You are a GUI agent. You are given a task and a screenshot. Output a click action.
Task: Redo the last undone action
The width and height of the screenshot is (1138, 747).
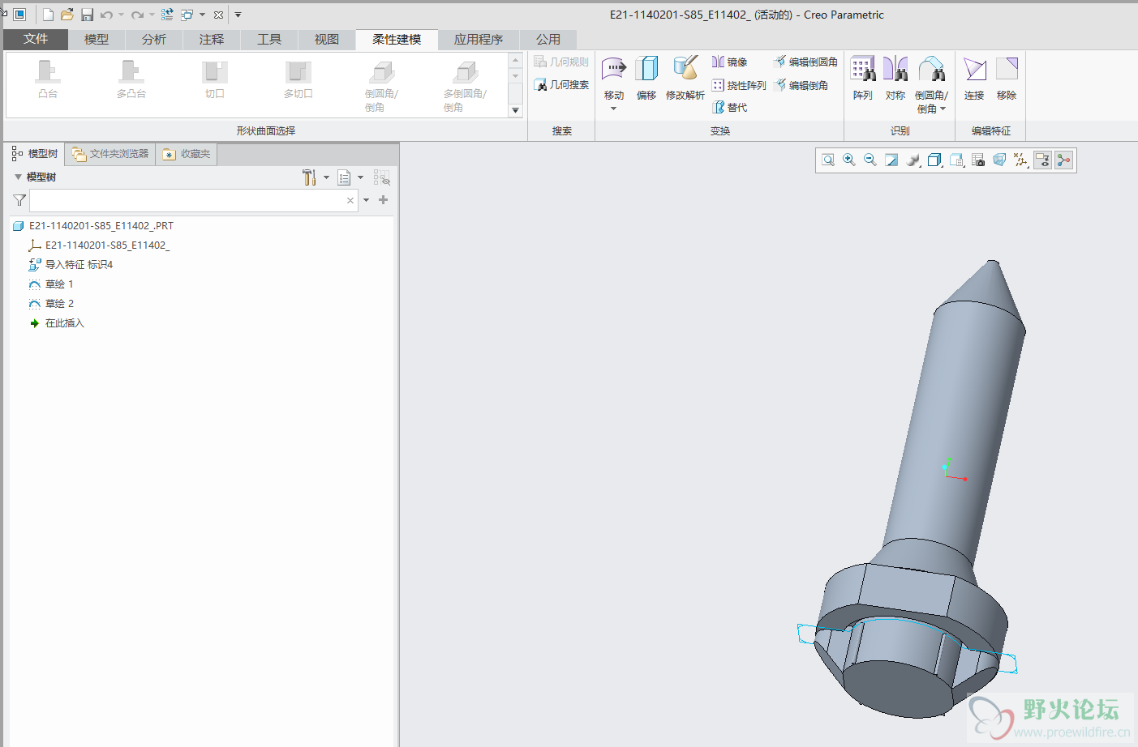point(138,15)
